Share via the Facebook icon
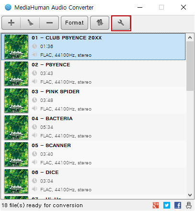 tap(178, 205)
